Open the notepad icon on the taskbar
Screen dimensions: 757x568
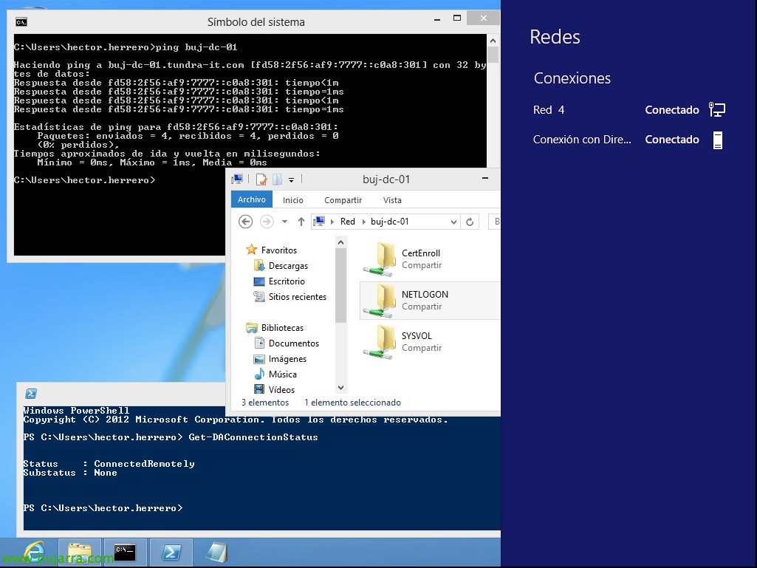coord(217,552)
